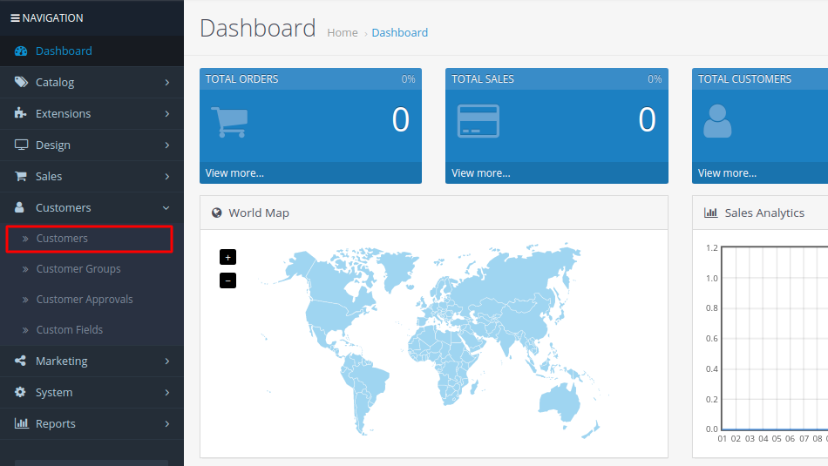Open the Reports menu label
828x466 pixels.
pyautogui.click(x=56, y=424)
